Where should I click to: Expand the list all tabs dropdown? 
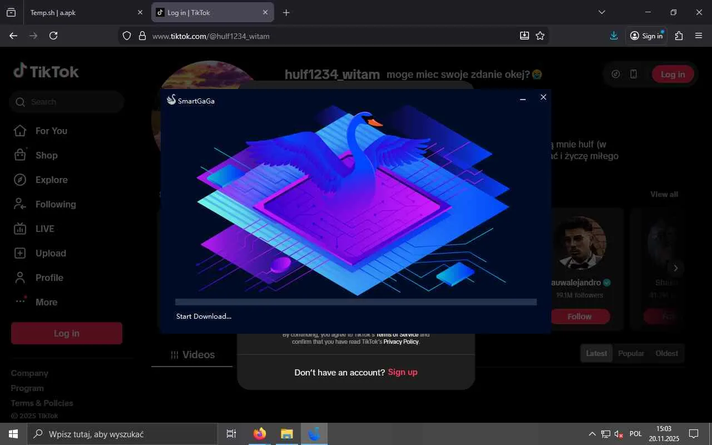coord(602,12)
